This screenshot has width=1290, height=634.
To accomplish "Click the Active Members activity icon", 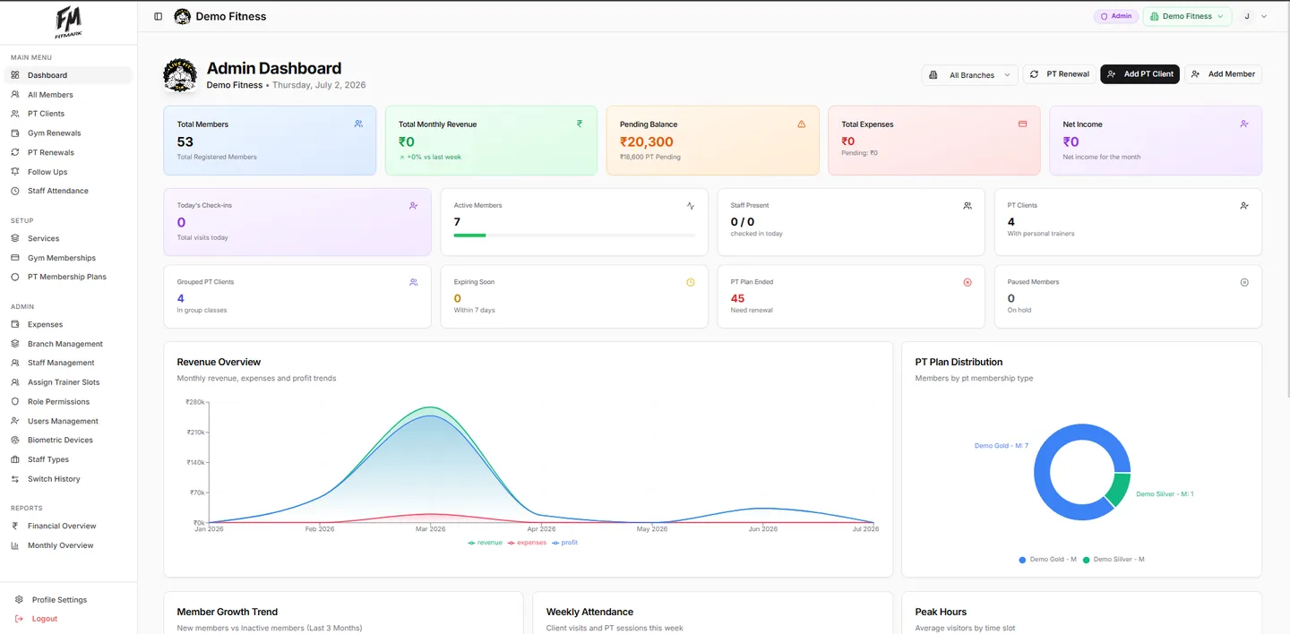I will point(691,205).
